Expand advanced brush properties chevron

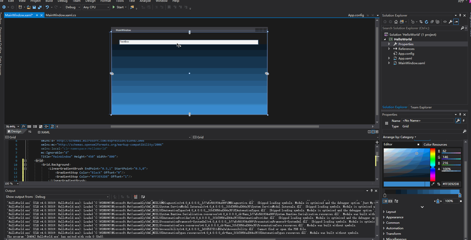click(422, 207)
